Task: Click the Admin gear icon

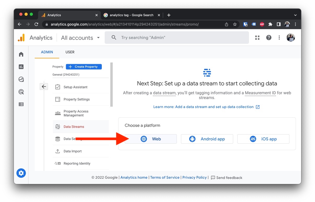Action: 21,173
